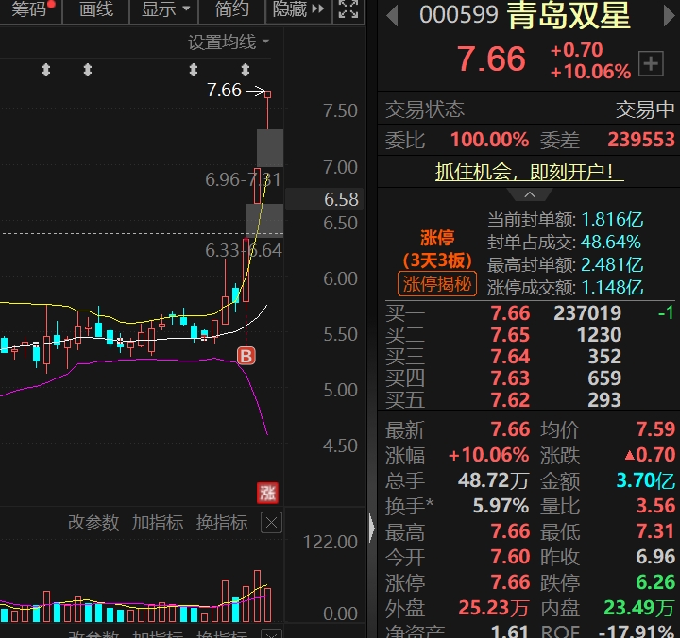Viewport: 680px width, 638px height.
Task: Click the second event marker above the chart
Action: coord(88,70)
